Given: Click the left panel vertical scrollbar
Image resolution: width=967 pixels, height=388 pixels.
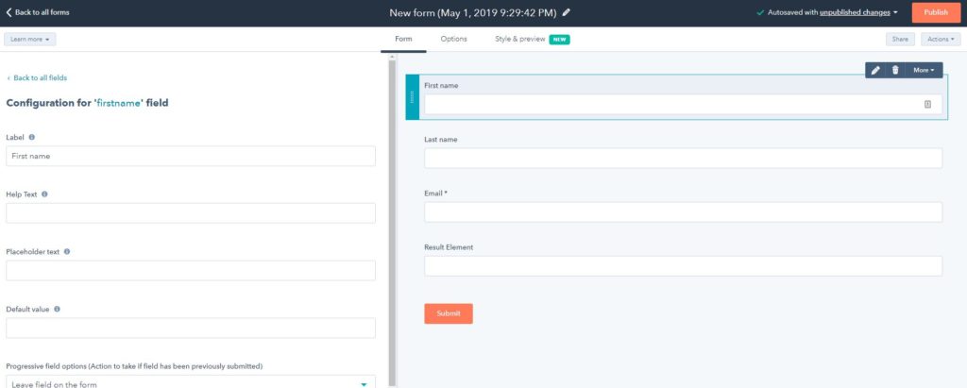Looking at the screenshot, I should tap(392, 222).
